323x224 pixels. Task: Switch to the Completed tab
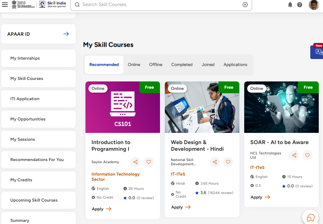(182, 64)
